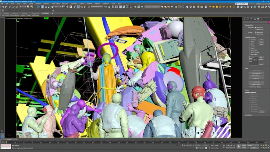Click the Hide by Name button
Screen dimensions: 270x152
click(x=256, y=76)
